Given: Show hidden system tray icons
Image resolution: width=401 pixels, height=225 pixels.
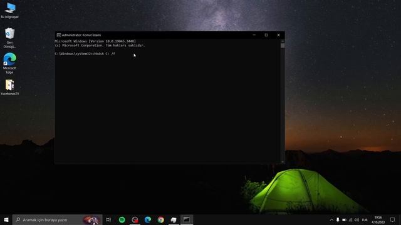Looking at the screenshot, I should point(331,219).
